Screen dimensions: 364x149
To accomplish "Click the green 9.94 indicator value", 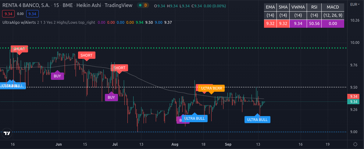I will pos(140,23).
